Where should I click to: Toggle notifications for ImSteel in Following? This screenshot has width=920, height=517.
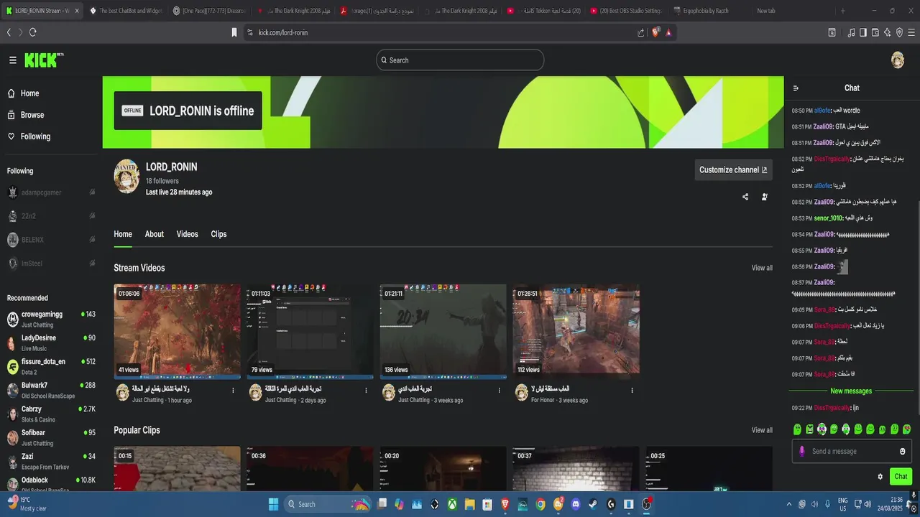[92, 264]
